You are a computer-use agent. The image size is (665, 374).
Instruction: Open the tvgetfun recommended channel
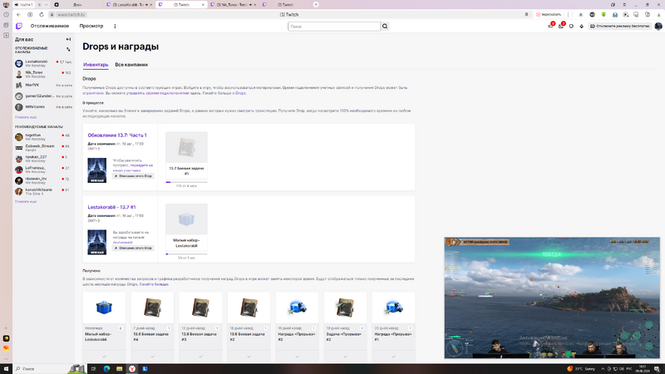pyautogui.click(x=43, y=136)
